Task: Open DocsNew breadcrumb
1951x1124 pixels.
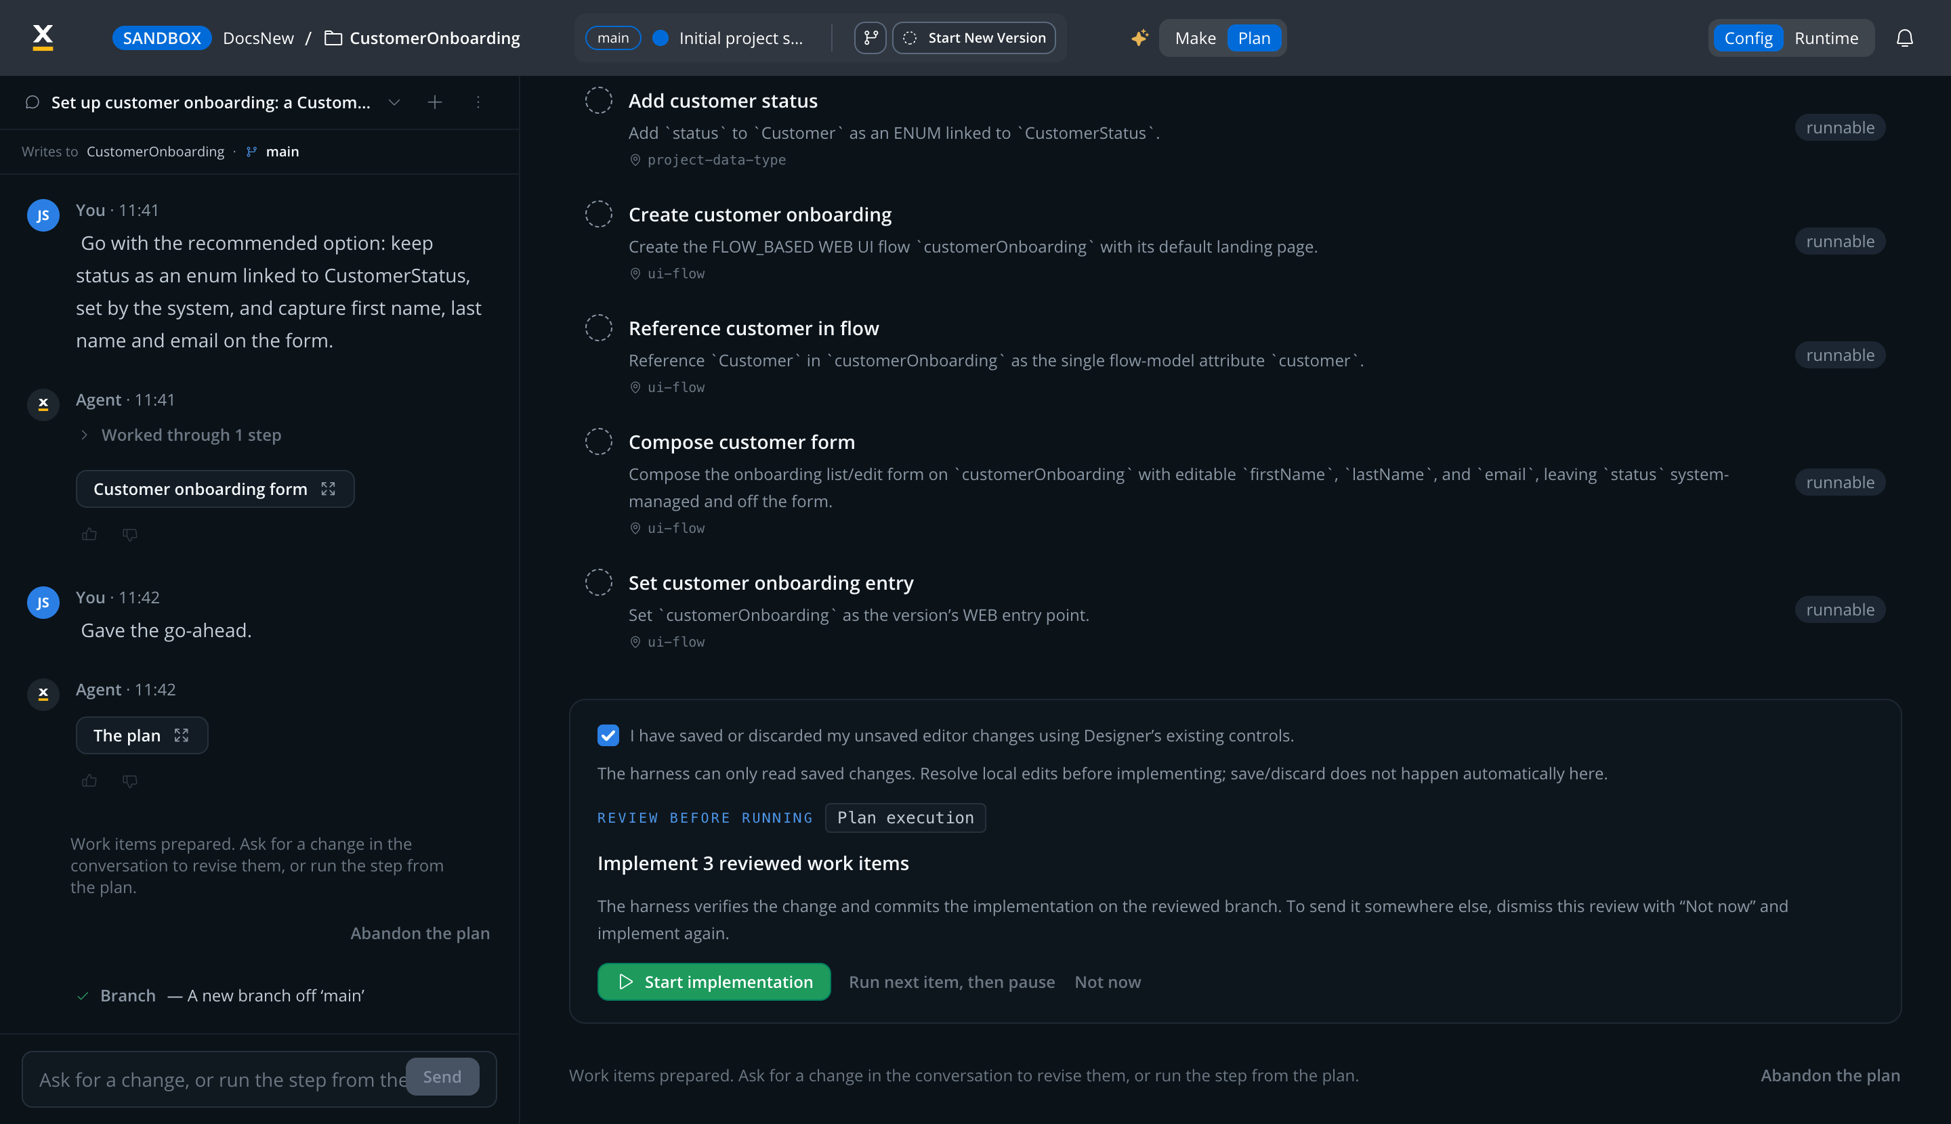Action: pos(258,38)
